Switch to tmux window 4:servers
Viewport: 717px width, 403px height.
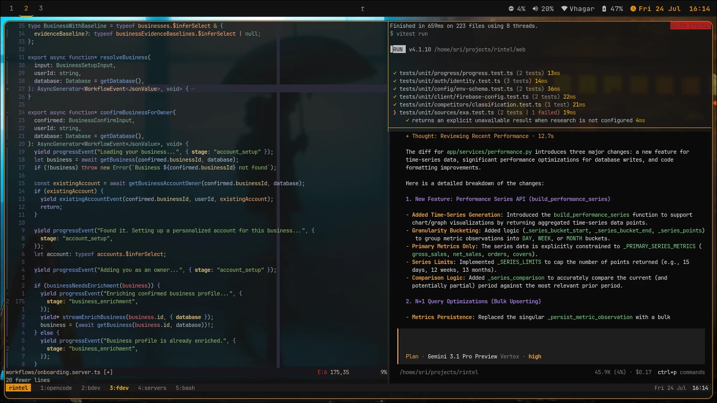click(x=152, y=388)
